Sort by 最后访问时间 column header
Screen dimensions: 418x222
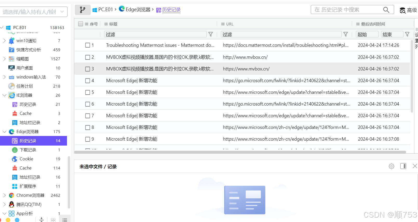coord(370,24)
